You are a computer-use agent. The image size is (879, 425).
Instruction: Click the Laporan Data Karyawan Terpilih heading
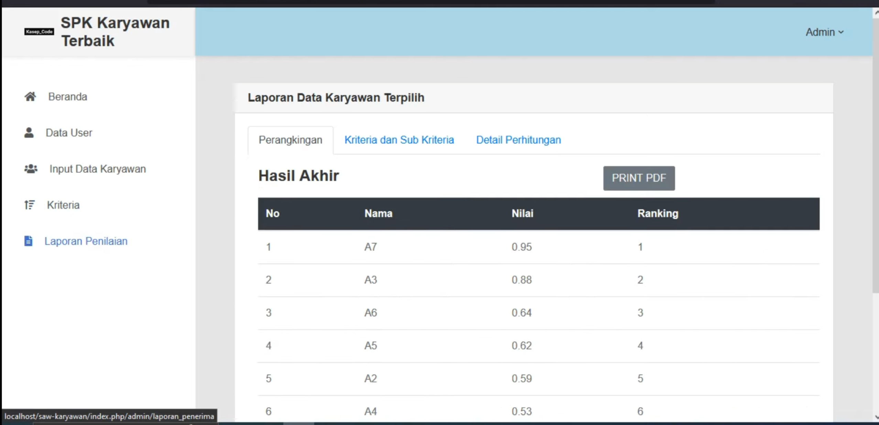pyautogui.click(x=336, y=98)
